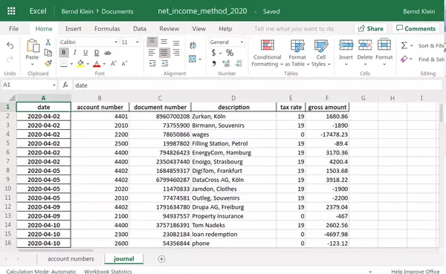Decrease font size with the smaller A
This screenshot has width=446, height=274.
(124, 63)
